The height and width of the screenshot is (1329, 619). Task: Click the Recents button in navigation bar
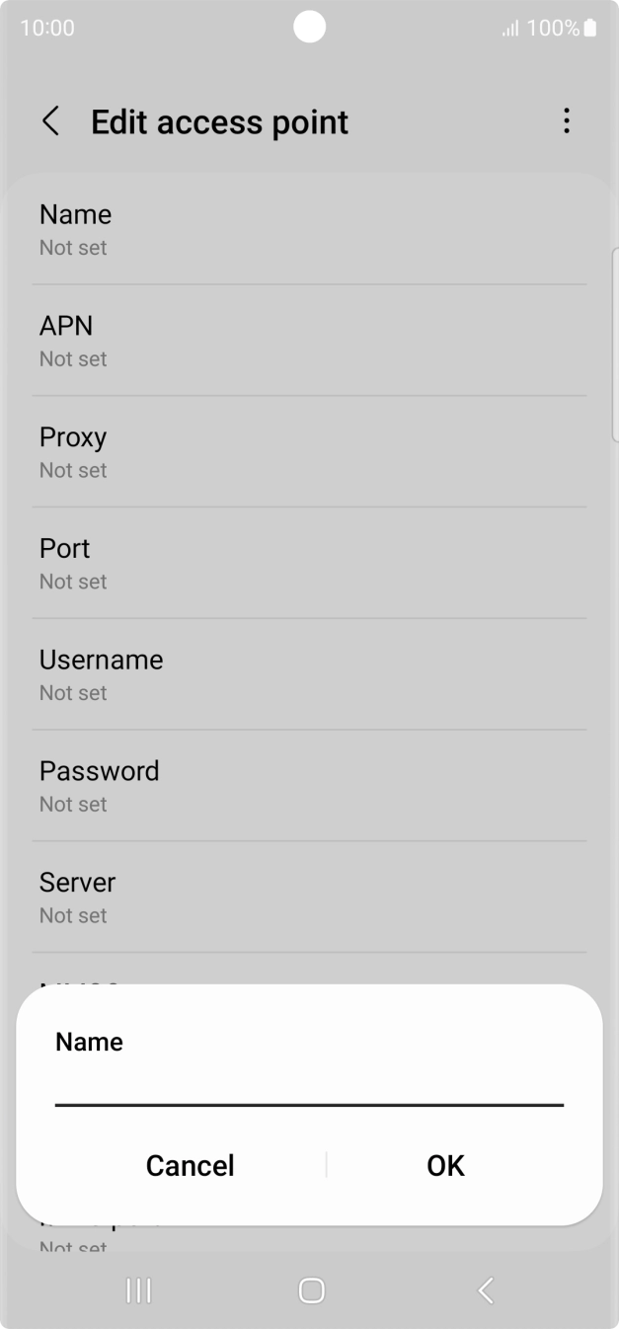(x=138, y=1290)
